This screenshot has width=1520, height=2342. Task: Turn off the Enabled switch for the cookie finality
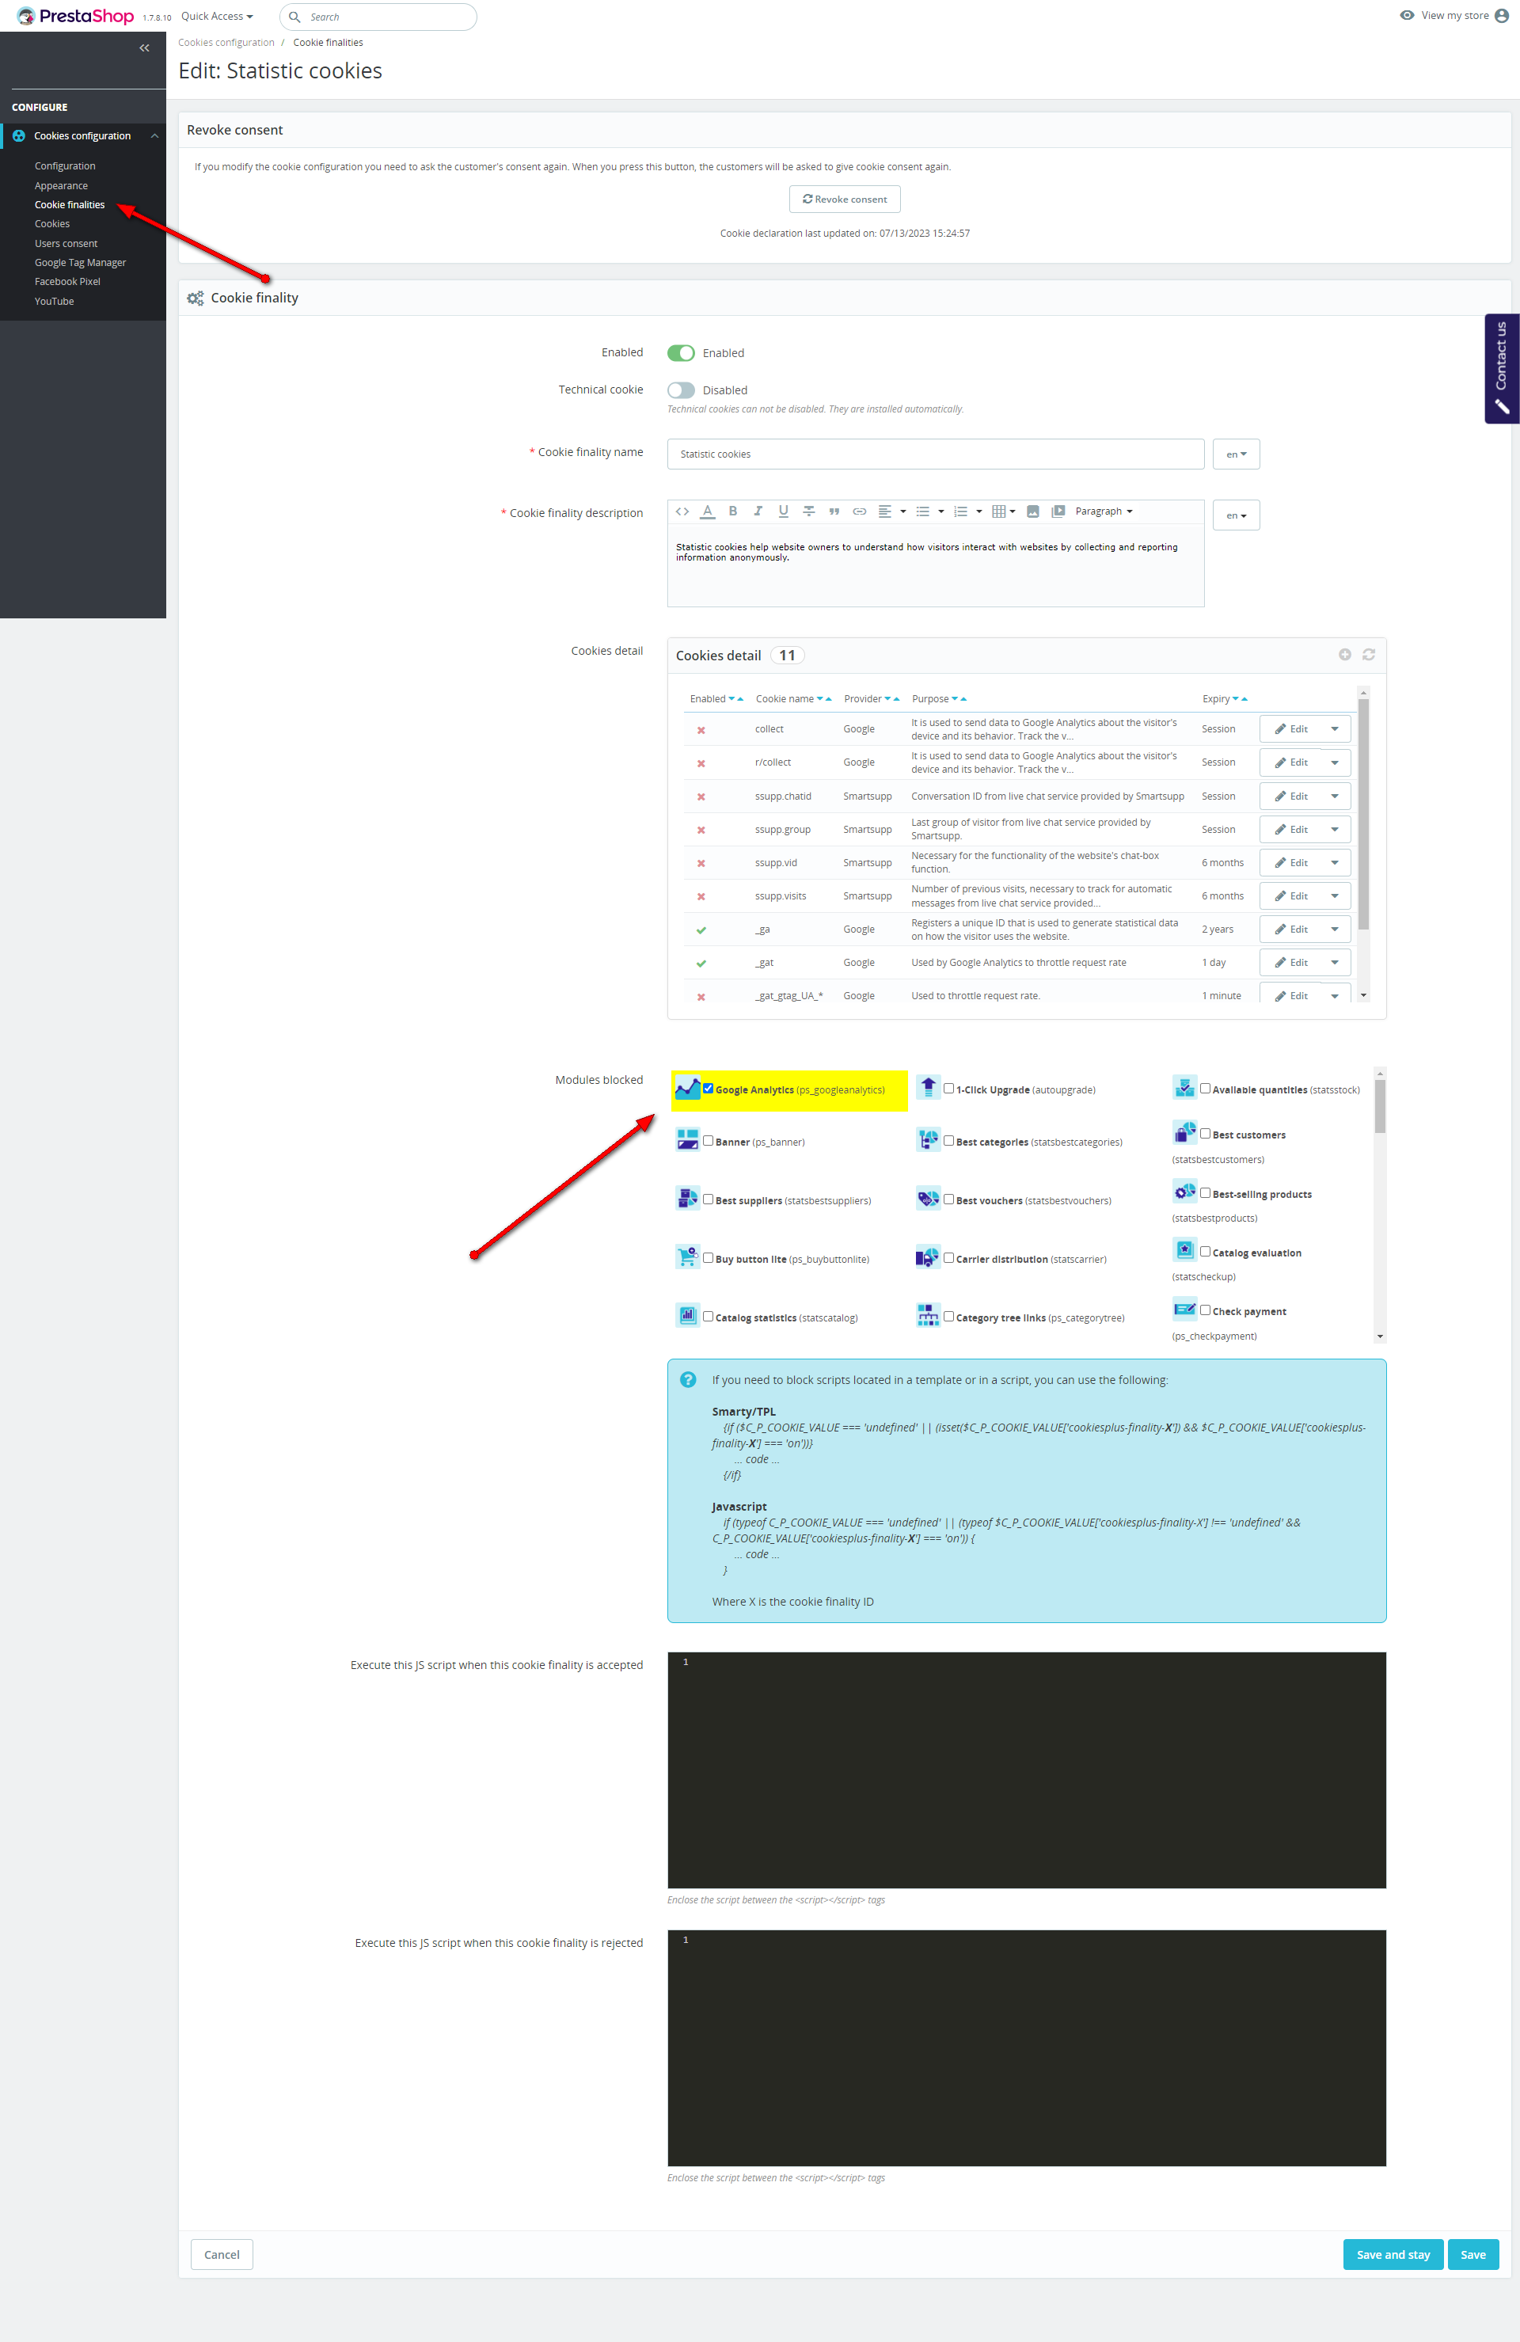pos(681,353)
